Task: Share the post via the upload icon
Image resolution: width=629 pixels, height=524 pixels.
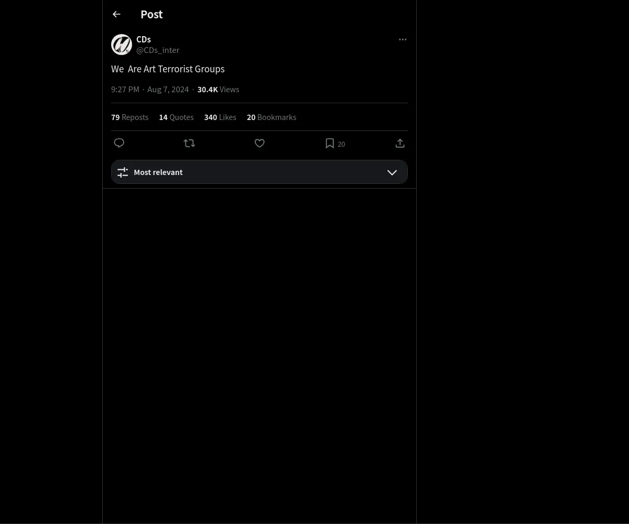Action: point(400,143)
